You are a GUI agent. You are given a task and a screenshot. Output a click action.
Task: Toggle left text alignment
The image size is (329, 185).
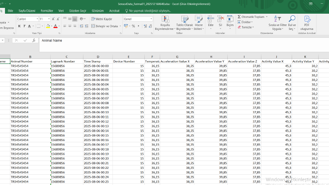coord(65,26)
